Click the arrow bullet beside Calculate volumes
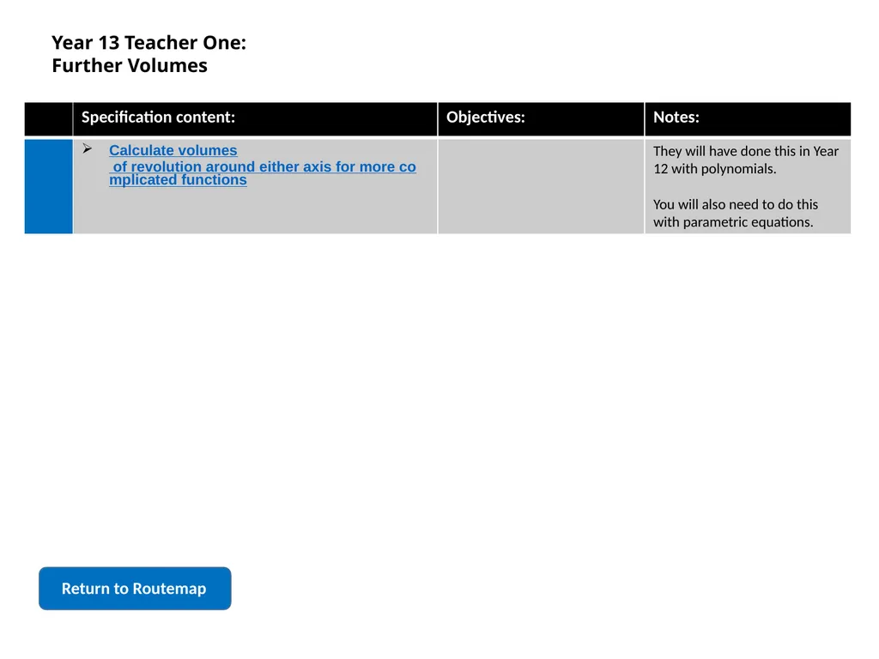Screen dimensions: 879x659 click(x=88, y=148)
